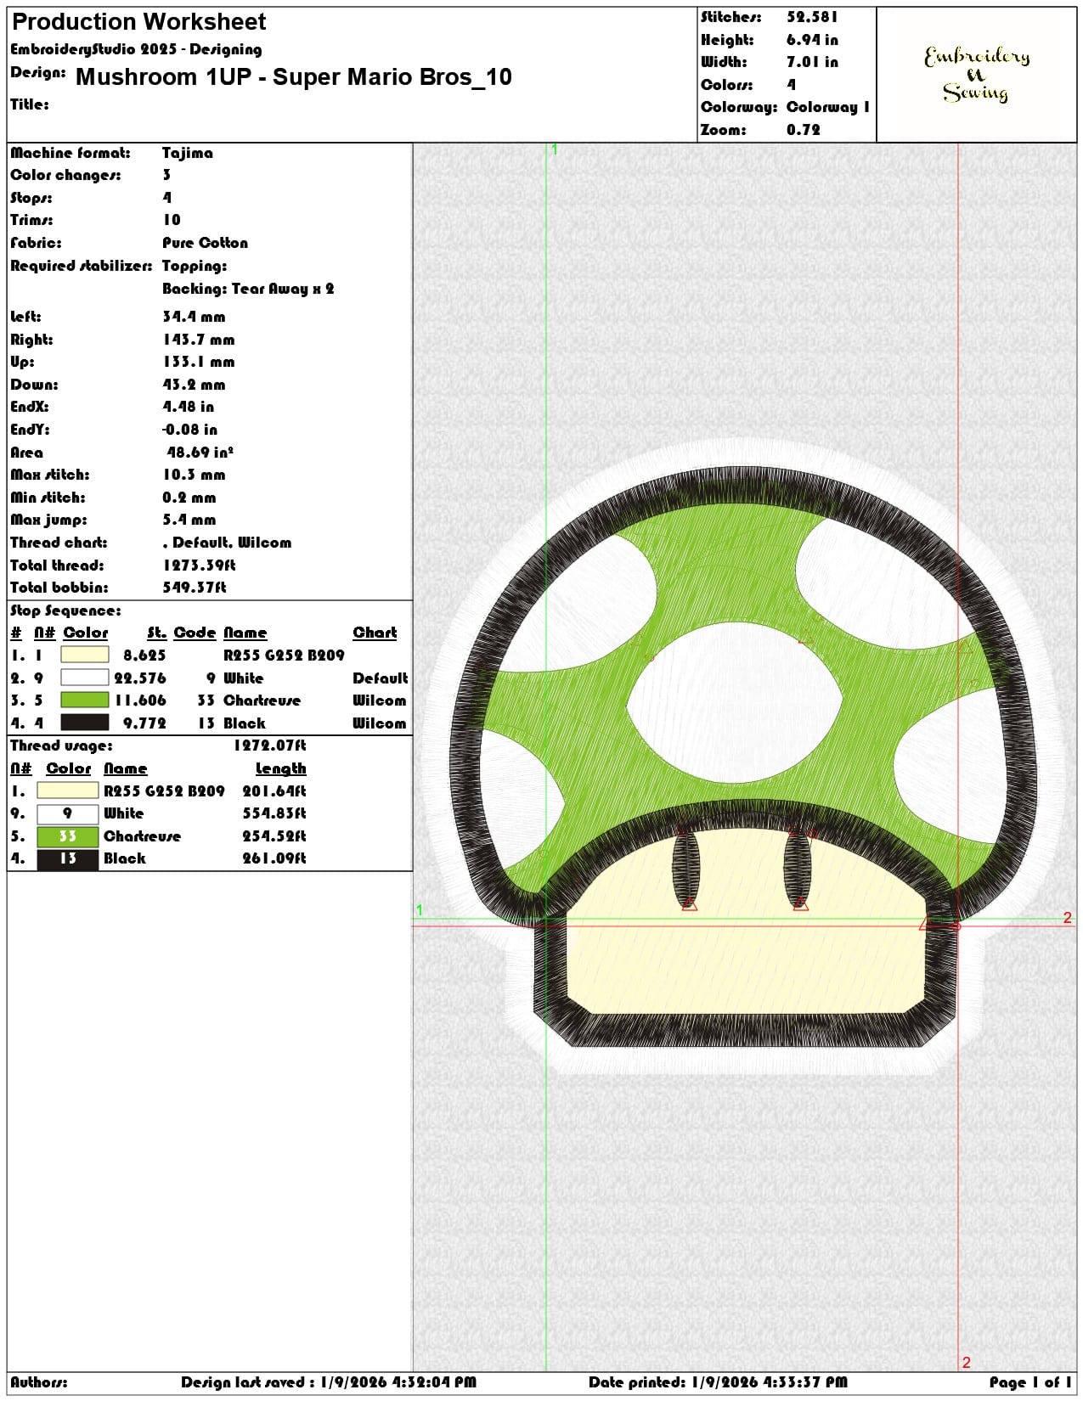The image size is (1083, 1401).
Task: Click the Embroidery N Sewing logo
Action: [977, 74]
